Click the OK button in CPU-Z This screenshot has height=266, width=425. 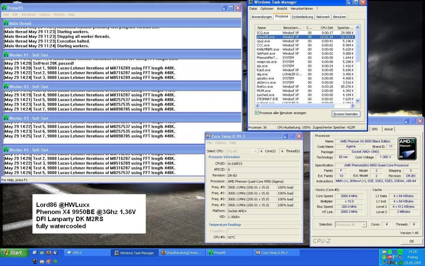[412, 241]
